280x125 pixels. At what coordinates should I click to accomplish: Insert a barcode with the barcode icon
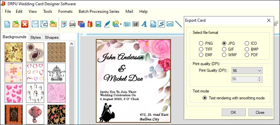tap(136, 24)
